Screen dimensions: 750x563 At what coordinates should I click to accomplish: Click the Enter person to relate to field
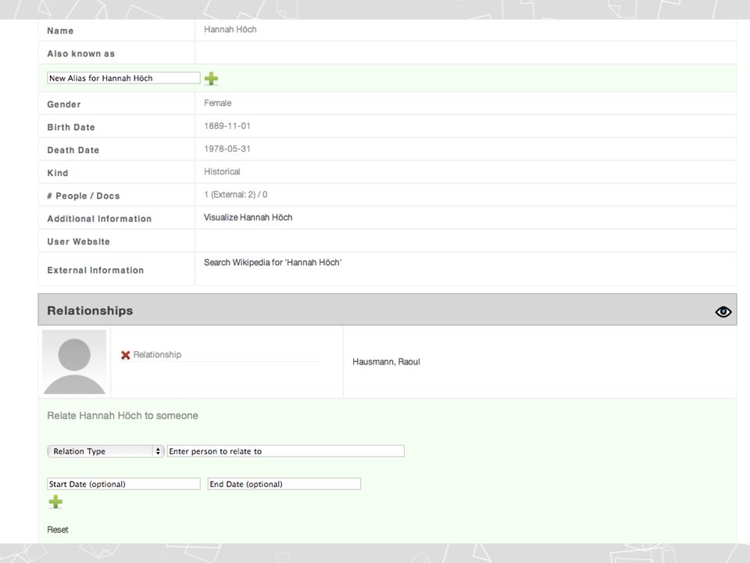coord(286,451)
